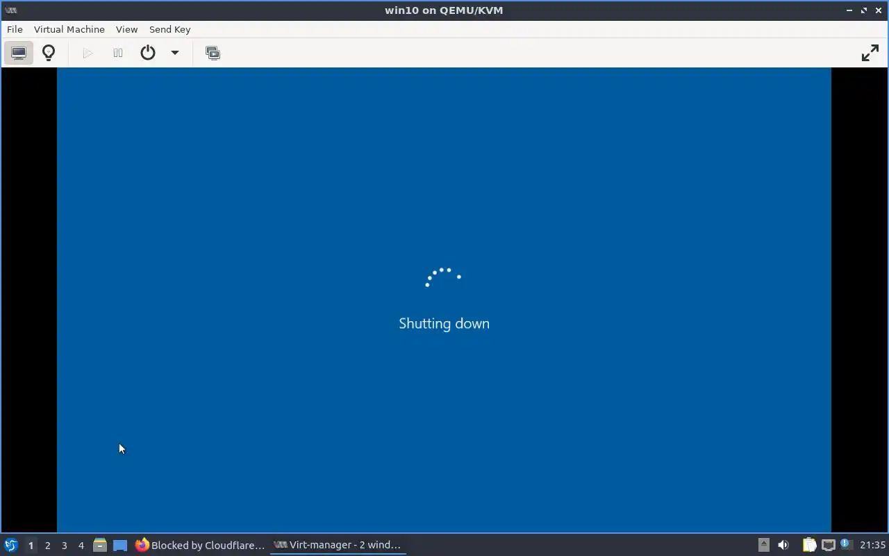The image size is (889, 556).
Task: Click the update notifier tray icon
Action: tap(846, 544)
